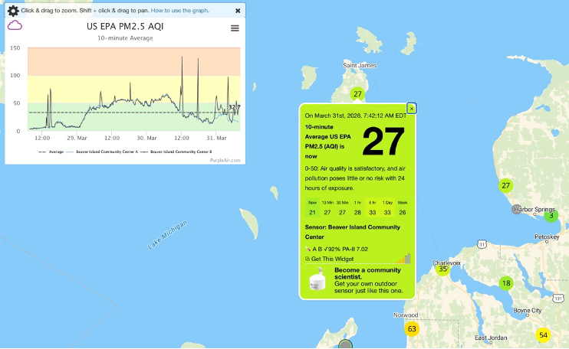
Task: Select the yellow 54 sensor marker
Action: click(x=544, y=335)
